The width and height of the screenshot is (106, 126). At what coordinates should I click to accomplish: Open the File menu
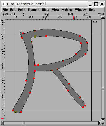coord(5,10)
